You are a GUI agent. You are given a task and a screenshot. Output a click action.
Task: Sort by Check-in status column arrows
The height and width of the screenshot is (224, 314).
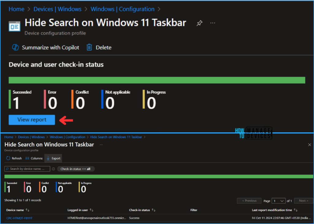(154, 210)
